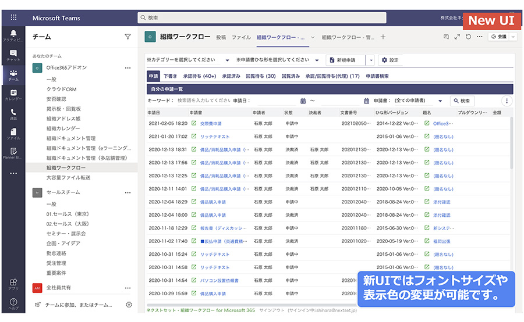Click the keyword search input field

point(204,101)
